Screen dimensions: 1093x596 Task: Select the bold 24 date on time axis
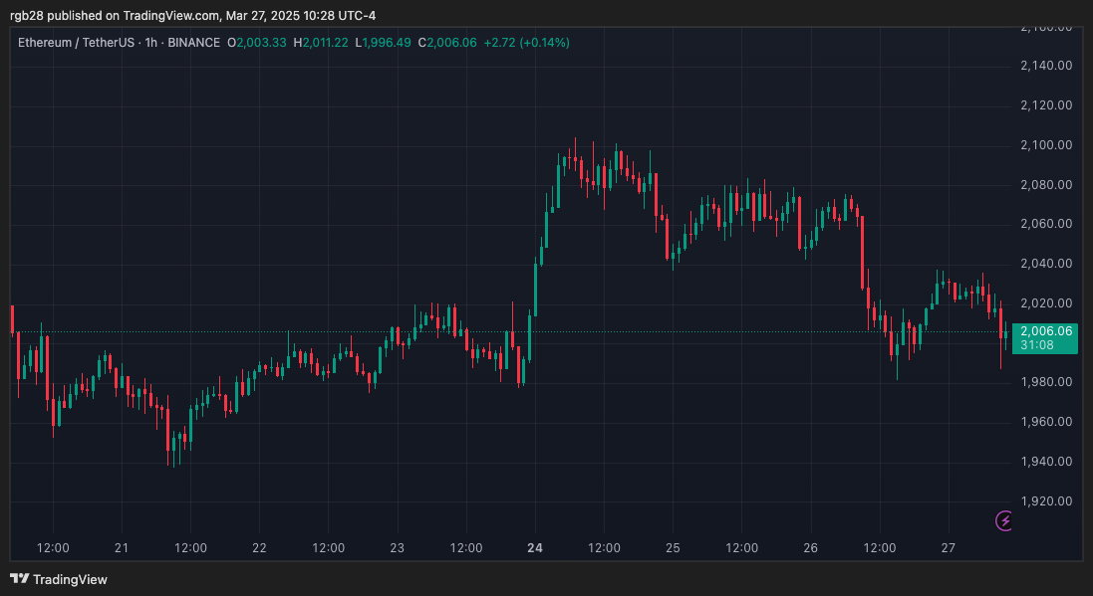tap(535, 548)
